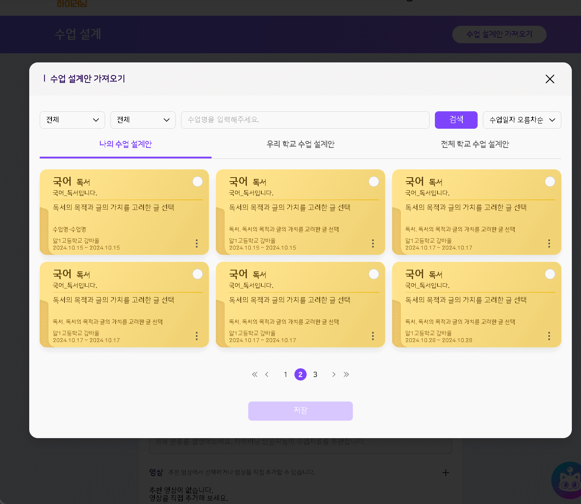The image size is (581, 504).
Task: Open three-dot menu on the 2024.10.28 card
Action: (x=549, y=336)
